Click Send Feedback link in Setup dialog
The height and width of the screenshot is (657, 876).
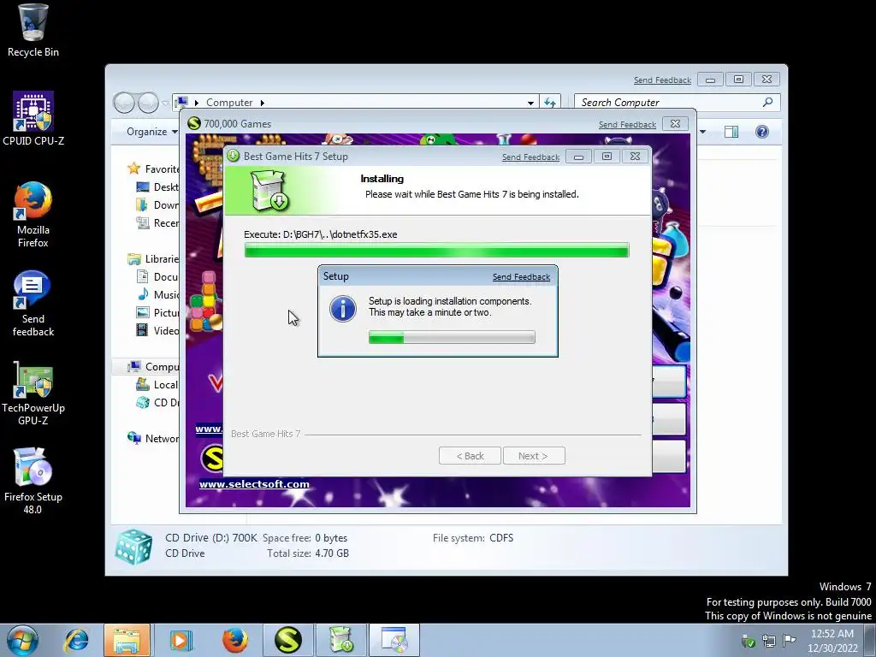pos(521,277)
